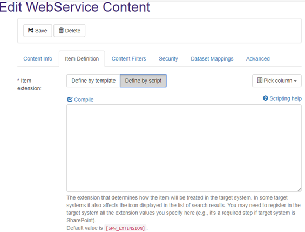The width and height of the screenshot is (305, 232).
Task: Click the Pick column table icon
Action: tap(260, 80)
